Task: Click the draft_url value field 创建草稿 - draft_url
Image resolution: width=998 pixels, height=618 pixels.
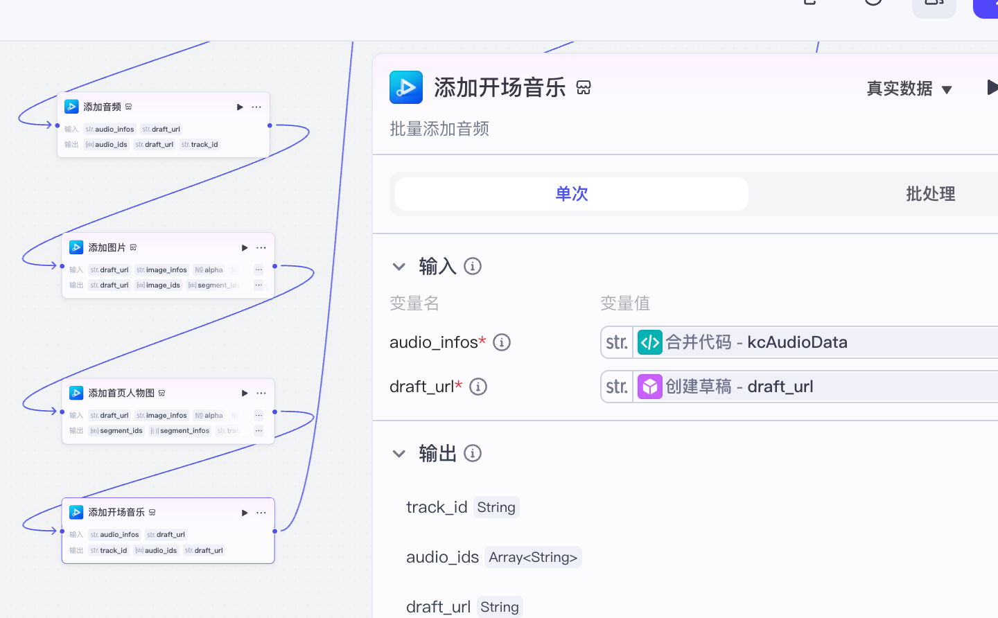Action: coord(797,387)
